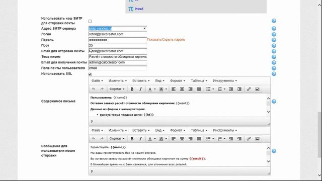Apply background color in email content editor
Image resolution: width=322 pixels, height=181 pixels.
pos(161,89)
